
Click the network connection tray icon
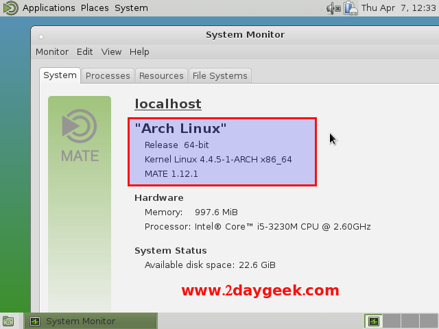351,8
